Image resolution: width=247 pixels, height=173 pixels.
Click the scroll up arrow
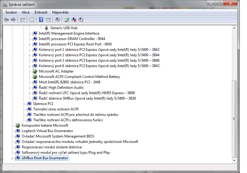(234, 28)
